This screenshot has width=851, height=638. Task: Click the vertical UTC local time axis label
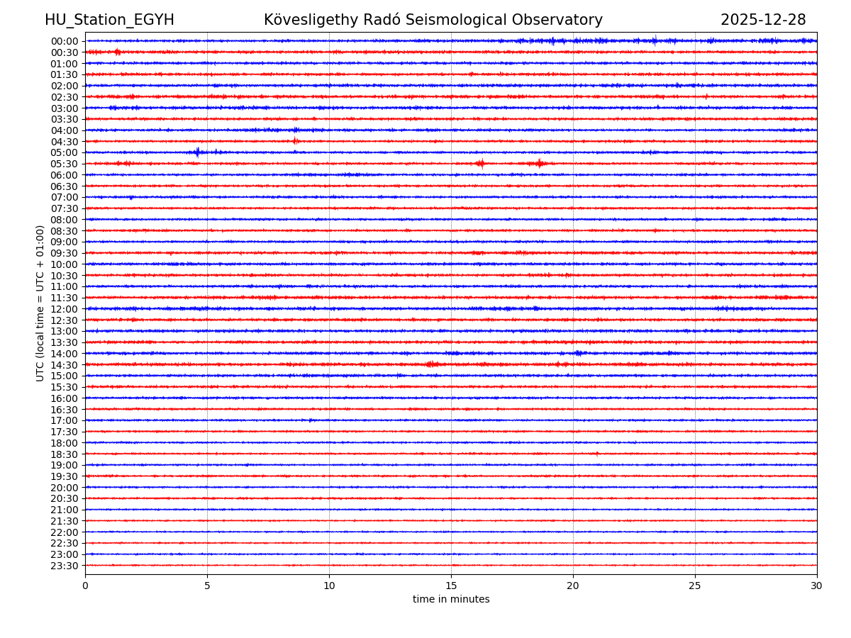(40, 303)
